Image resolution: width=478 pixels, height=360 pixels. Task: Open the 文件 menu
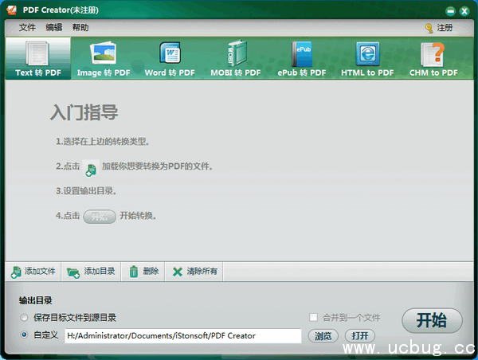pos(27,27)
